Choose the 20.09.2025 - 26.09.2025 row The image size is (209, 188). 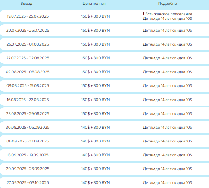click(104, 169)
